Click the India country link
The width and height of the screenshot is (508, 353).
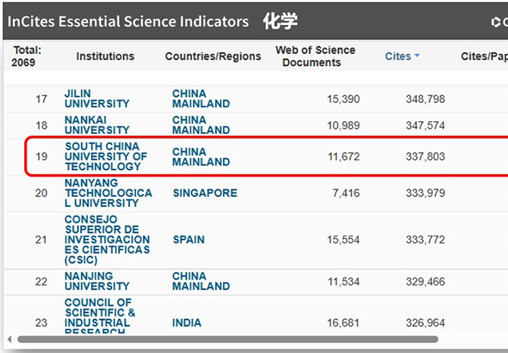click(x=187, y=323)
